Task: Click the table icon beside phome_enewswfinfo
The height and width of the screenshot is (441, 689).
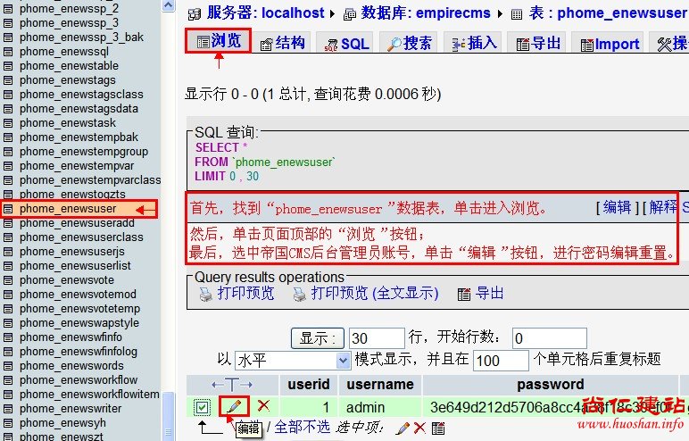Action: click(8, 337)
